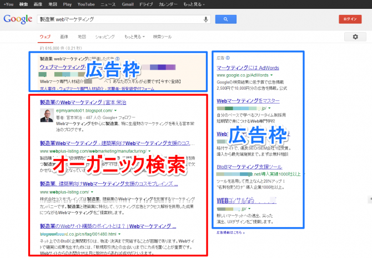
Task: Expand arrow under WEBコンサルなら ad URL
Action: pos(249,209)
